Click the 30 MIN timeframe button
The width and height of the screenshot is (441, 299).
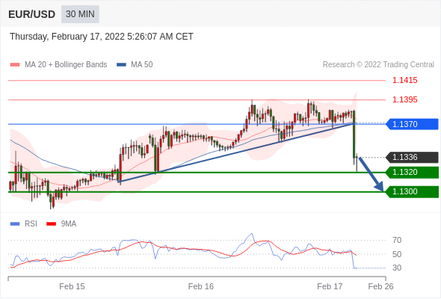coord(80,14)
